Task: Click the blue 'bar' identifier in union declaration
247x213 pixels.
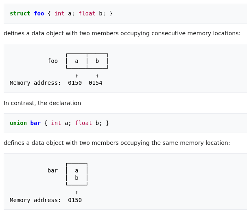Action: coord(35,123)
